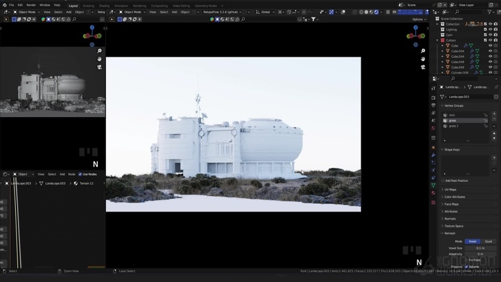Screen dimensions: 501x282
Task: Click the Blender logo icon in the menu bar
Action: 4,5
